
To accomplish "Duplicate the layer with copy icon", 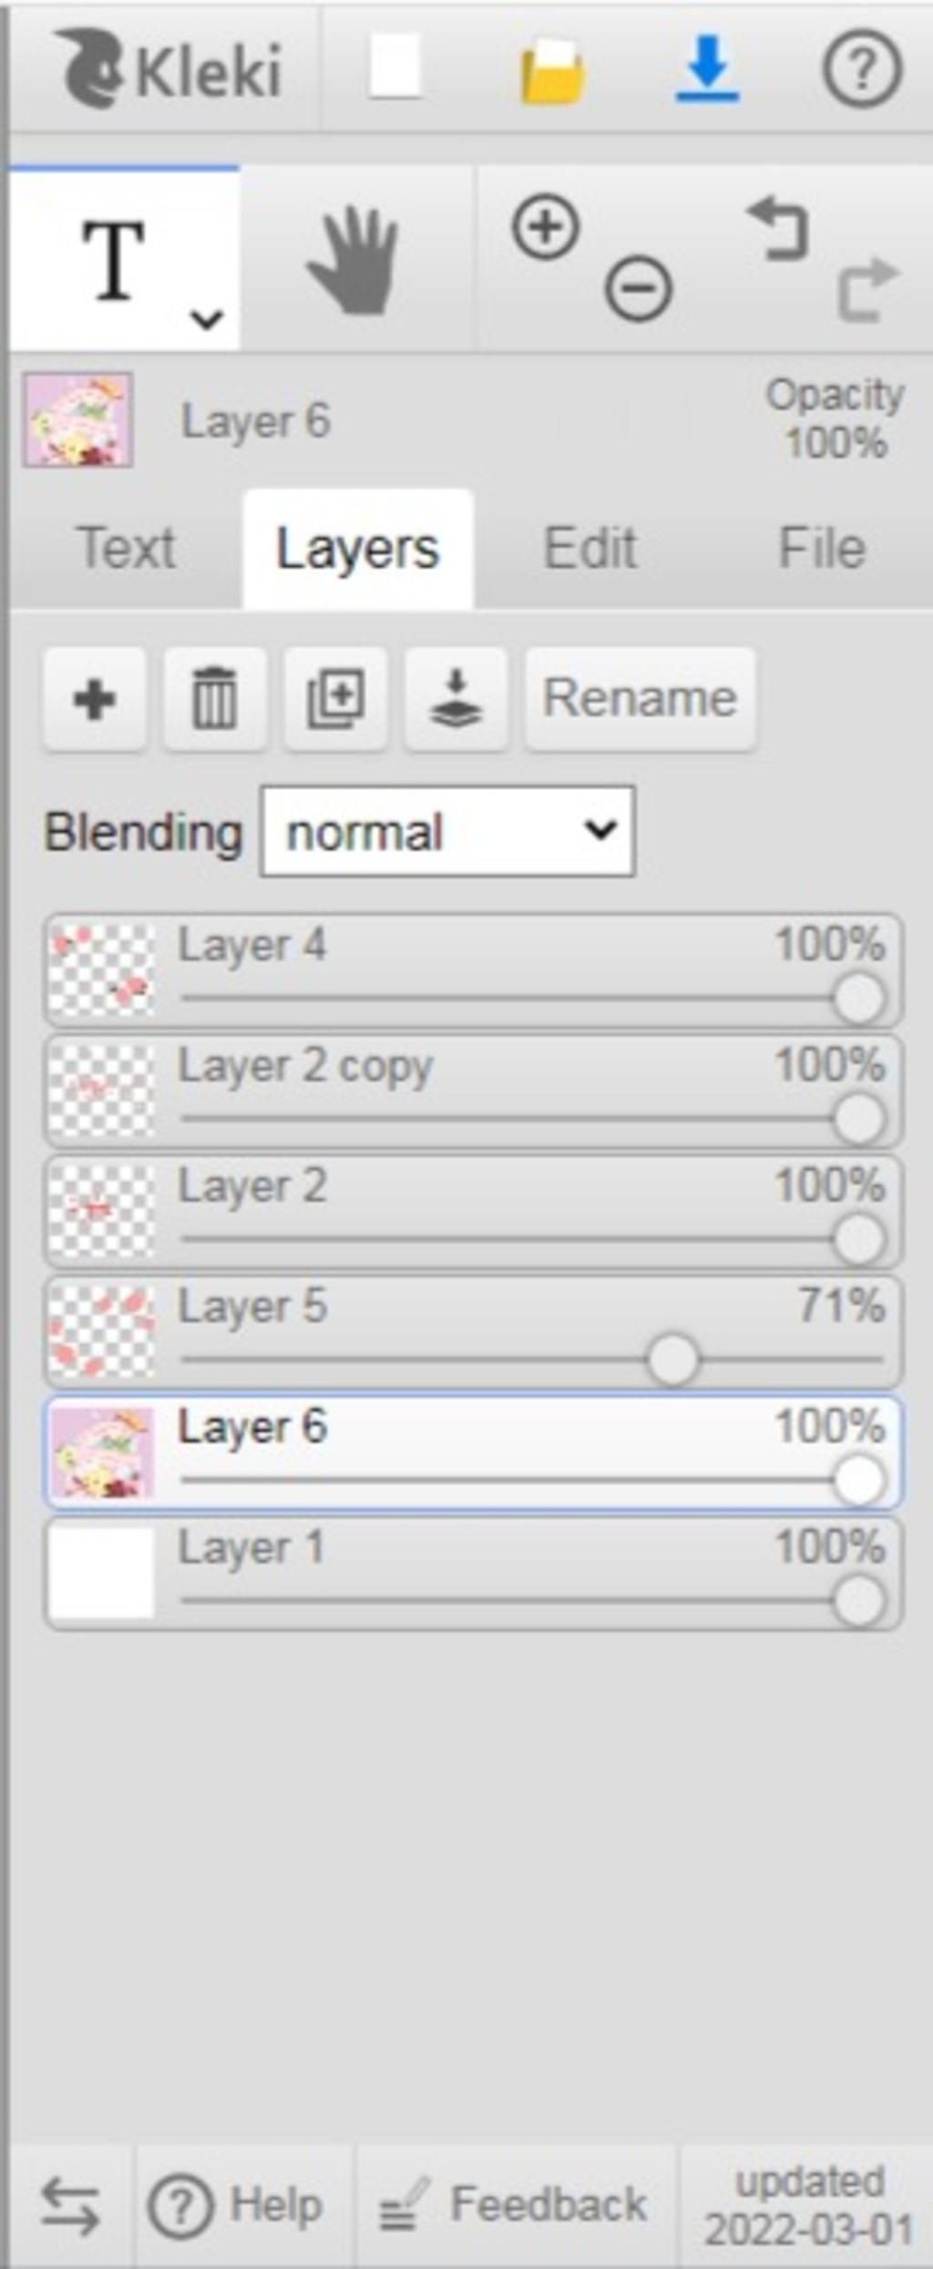I will coord(335,699).
